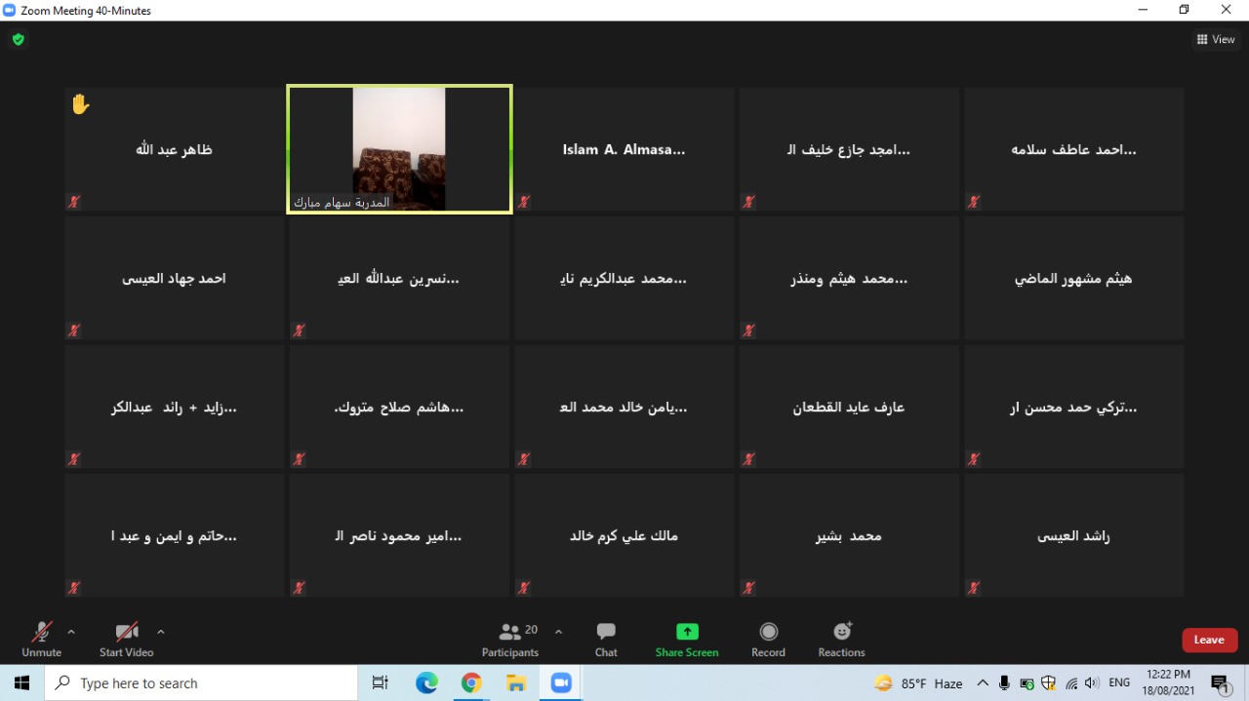Screen dimensions: 1249x701
Task: Click Share Screen
Action: coord(687,639)
